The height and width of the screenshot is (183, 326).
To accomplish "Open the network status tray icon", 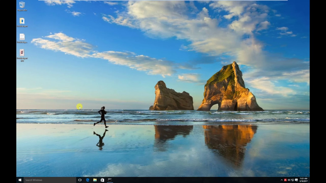I will (293, 180).
